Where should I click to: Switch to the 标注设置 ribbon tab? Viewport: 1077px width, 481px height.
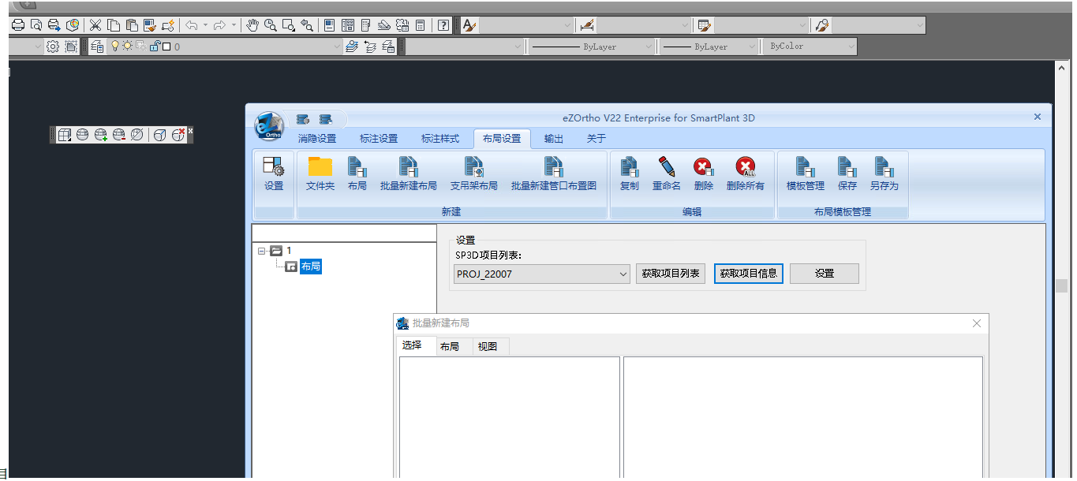(x=379, y=139)
